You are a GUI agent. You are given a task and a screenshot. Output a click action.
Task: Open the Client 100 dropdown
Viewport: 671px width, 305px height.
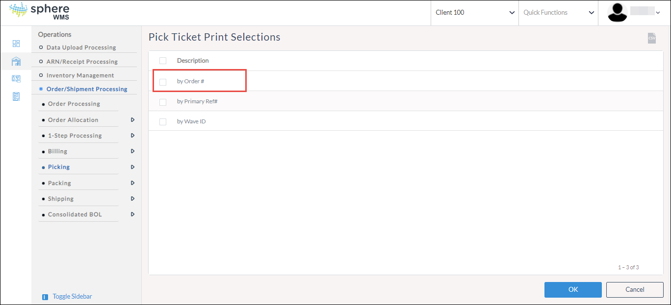click(475, 13)
